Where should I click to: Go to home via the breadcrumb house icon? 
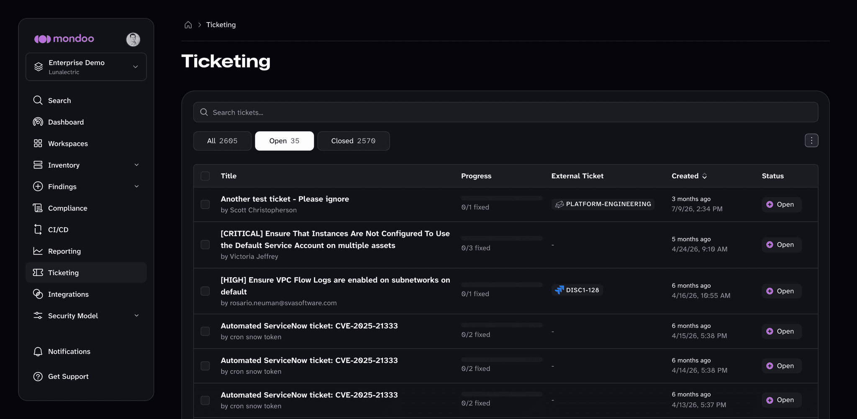point(188,25)
